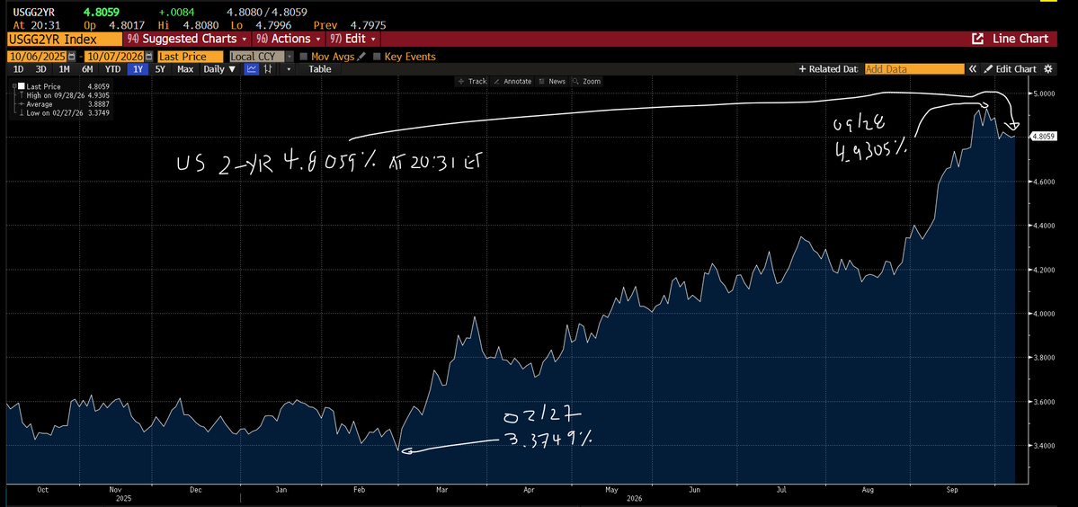Select the 1Y time range tab

click(138, 69)
